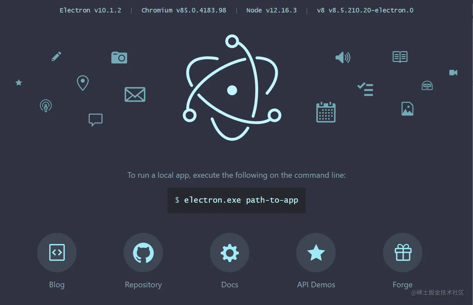Viewport: 473px width, 305px height.
Task: Open the API Demos star circle icon
Action: pos(316,253)
